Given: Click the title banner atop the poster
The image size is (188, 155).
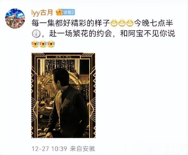Looking at the screenshot, I should click(x=64, y=57).
